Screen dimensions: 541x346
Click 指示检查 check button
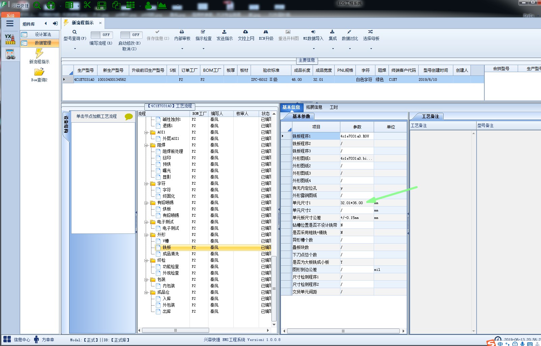203,35
